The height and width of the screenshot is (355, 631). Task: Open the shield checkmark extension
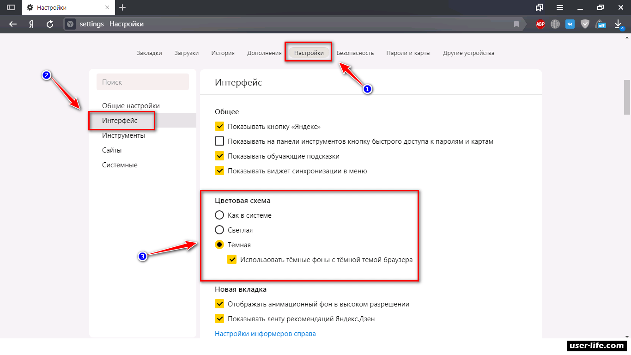click(x=585, y=24)
